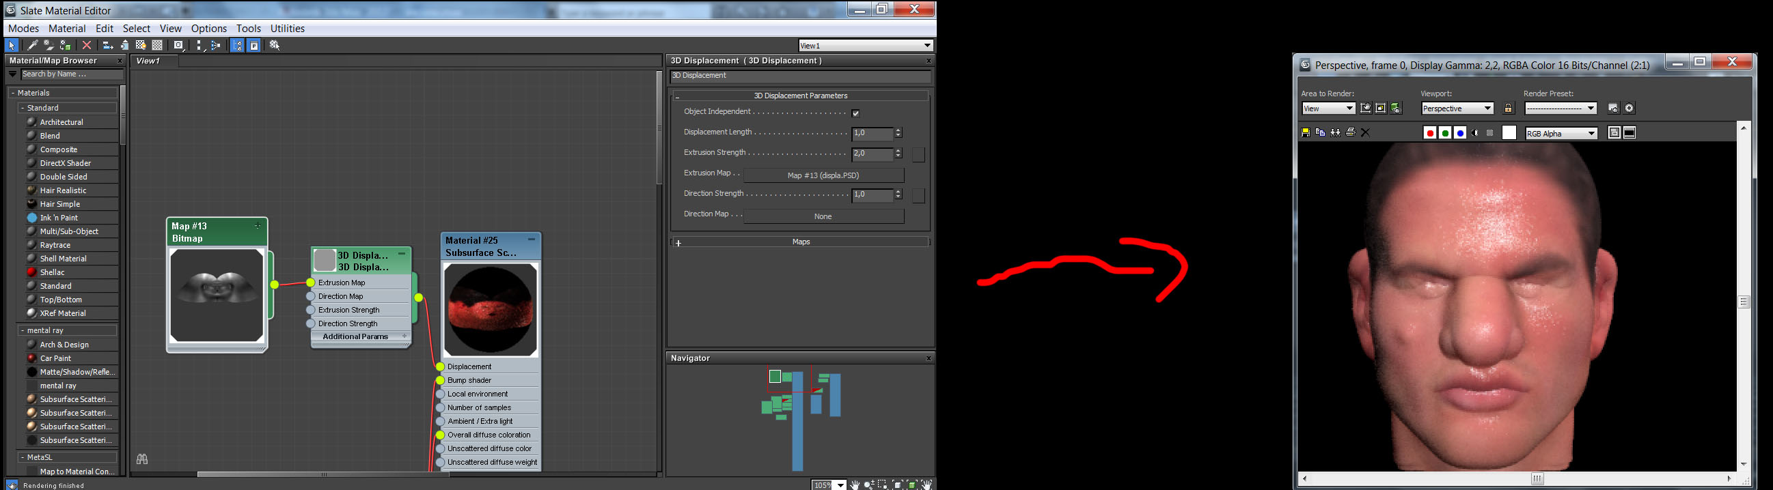
Task: Activate the Select tool arrow in toolbar
Action: (x=12, y=45)
